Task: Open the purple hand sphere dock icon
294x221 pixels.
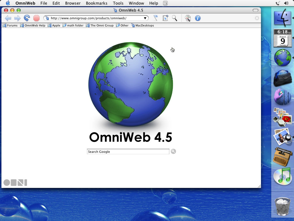Action: (x=283, y=97)
